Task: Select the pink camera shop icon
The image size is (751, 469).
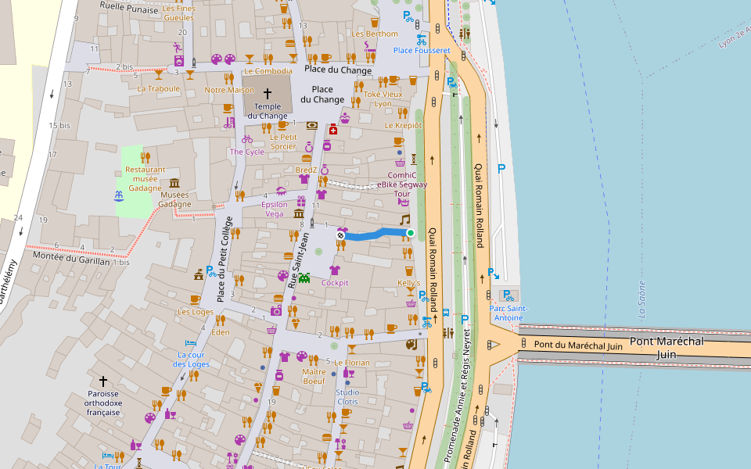Action: (x=275, y=310)
